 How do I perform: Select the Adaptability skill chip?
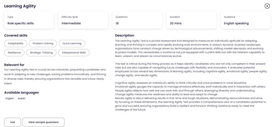[x=16, y=44]
